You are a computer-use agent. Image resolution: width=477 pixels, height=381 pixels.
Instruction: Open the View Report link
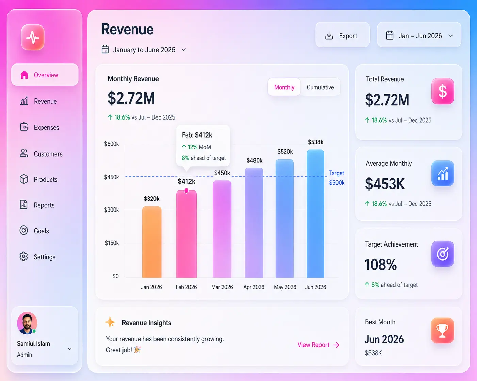click(x=318, y=345)
